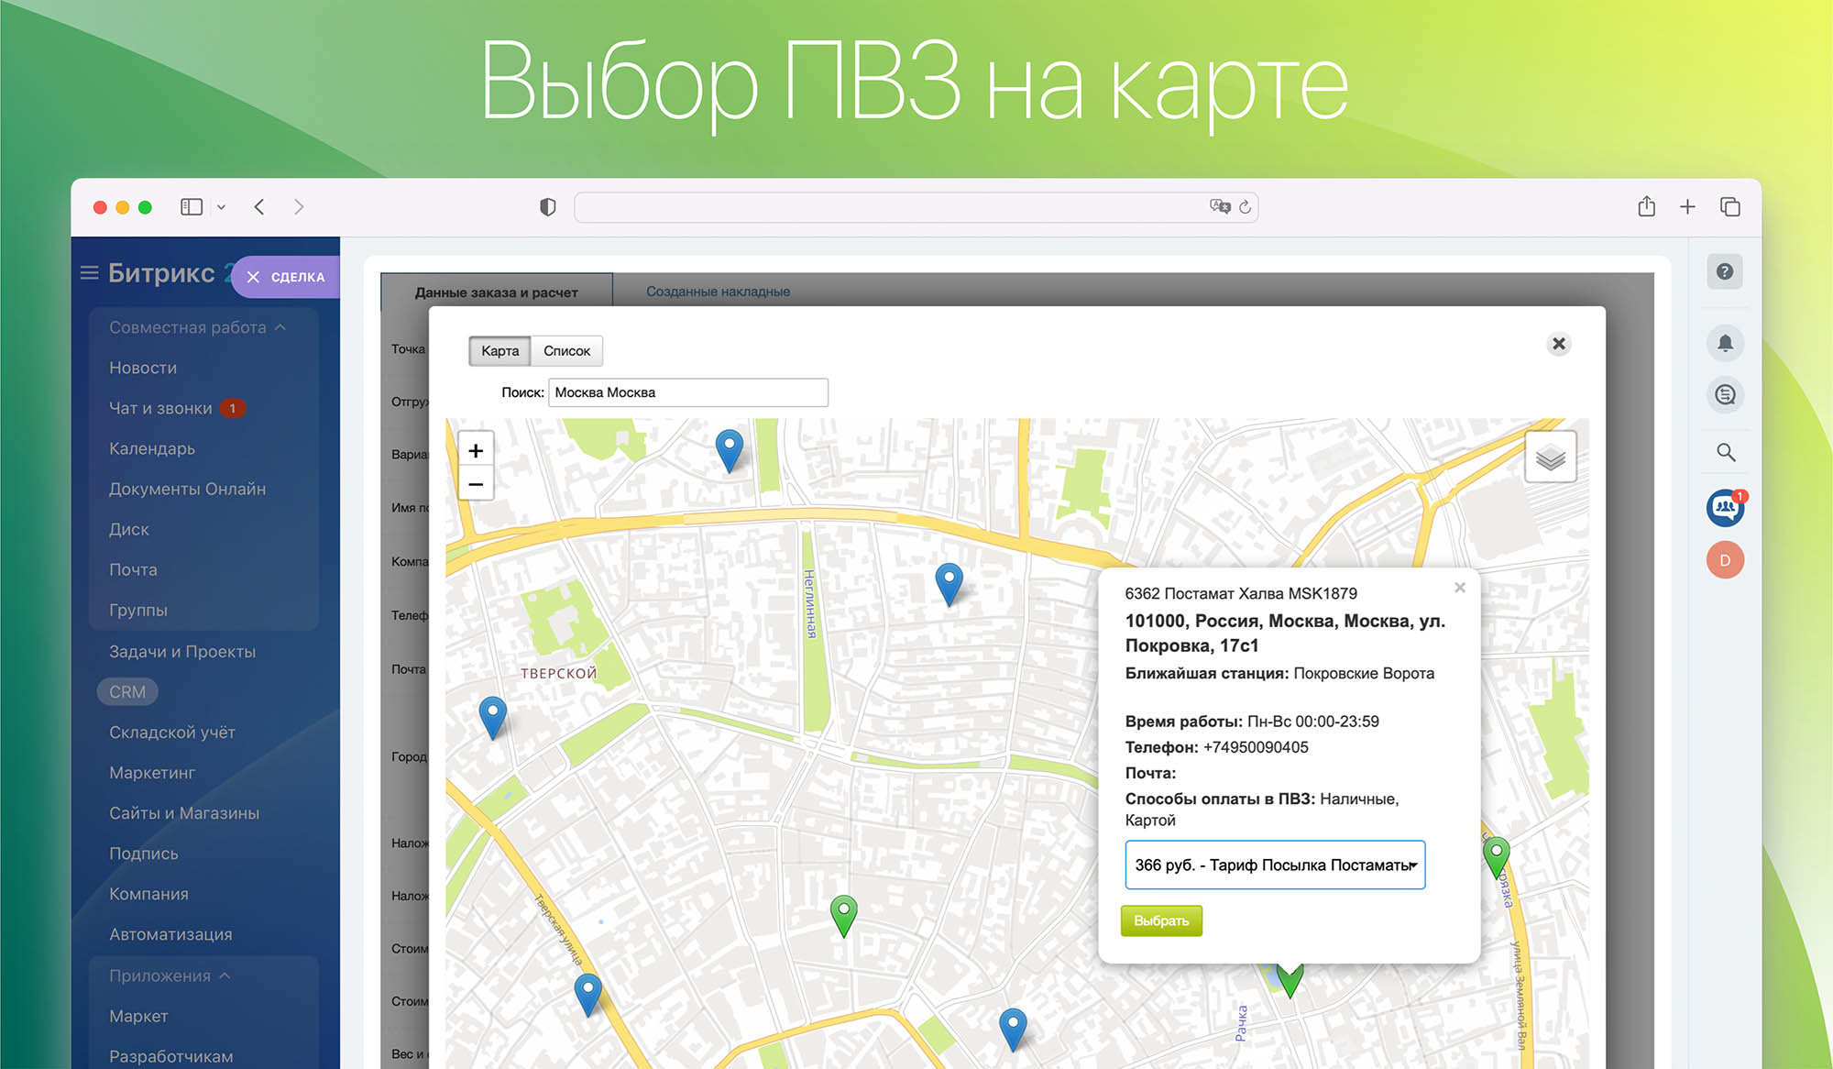The height and width of the screenshot is (1069, 1833).
Task: Open the tariff dropdown 366 руб.
Action: pyautogui.click(x=1274, y=865)
